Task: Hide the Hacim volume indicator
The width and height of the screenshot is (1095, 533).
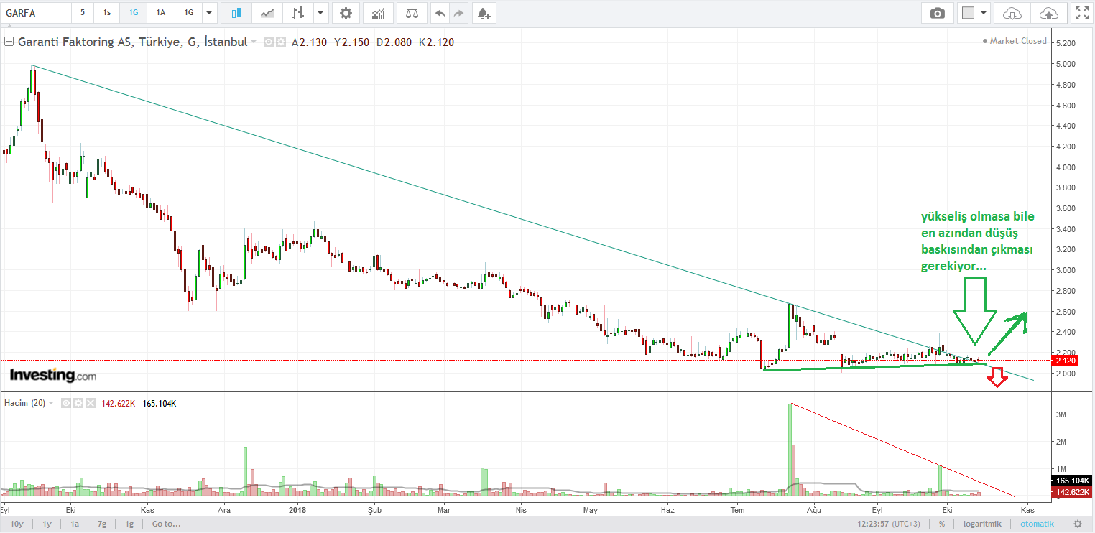Action: (x=67, y=404)
